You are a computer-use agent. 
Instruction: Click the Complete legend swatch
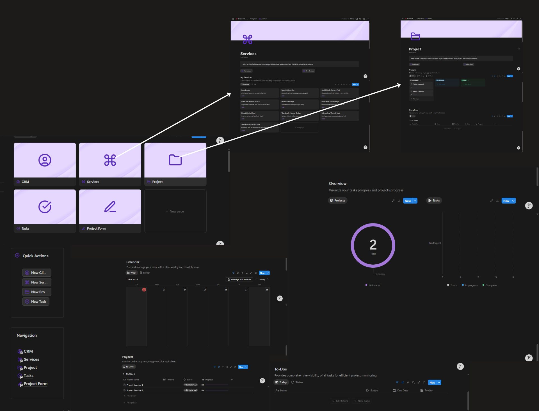click(x=483, y=285)
